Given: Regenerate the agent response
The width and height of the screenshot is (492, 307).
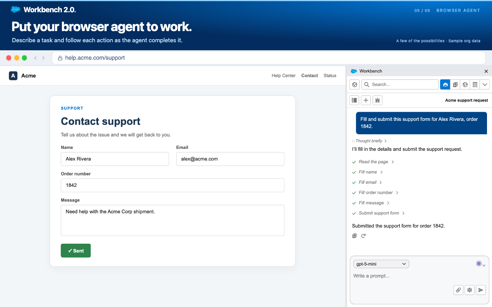Looking at the screenshot, I should tap(363, 236).
